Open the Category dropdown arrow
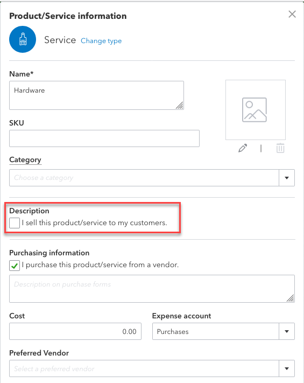 pyautogui.click(x=287, y=178)
